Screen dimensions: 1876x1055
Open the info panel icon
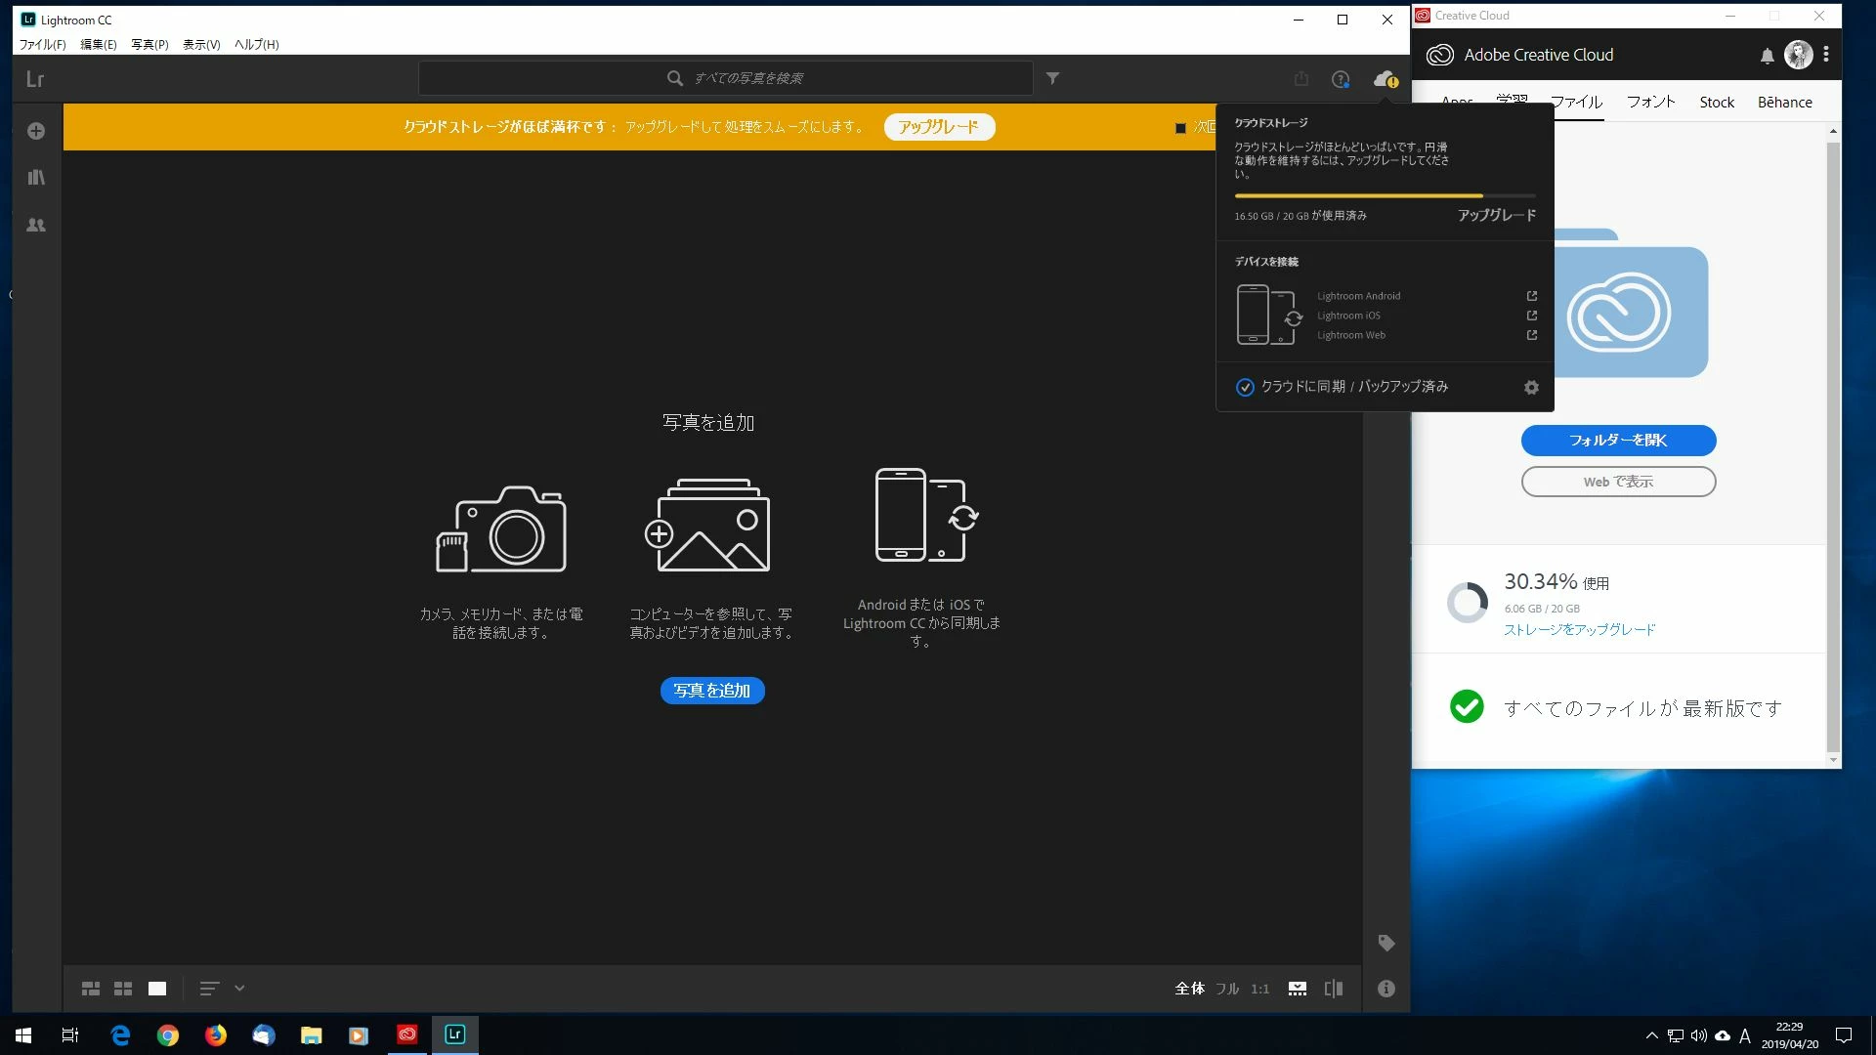click(x=1386, y=989)
